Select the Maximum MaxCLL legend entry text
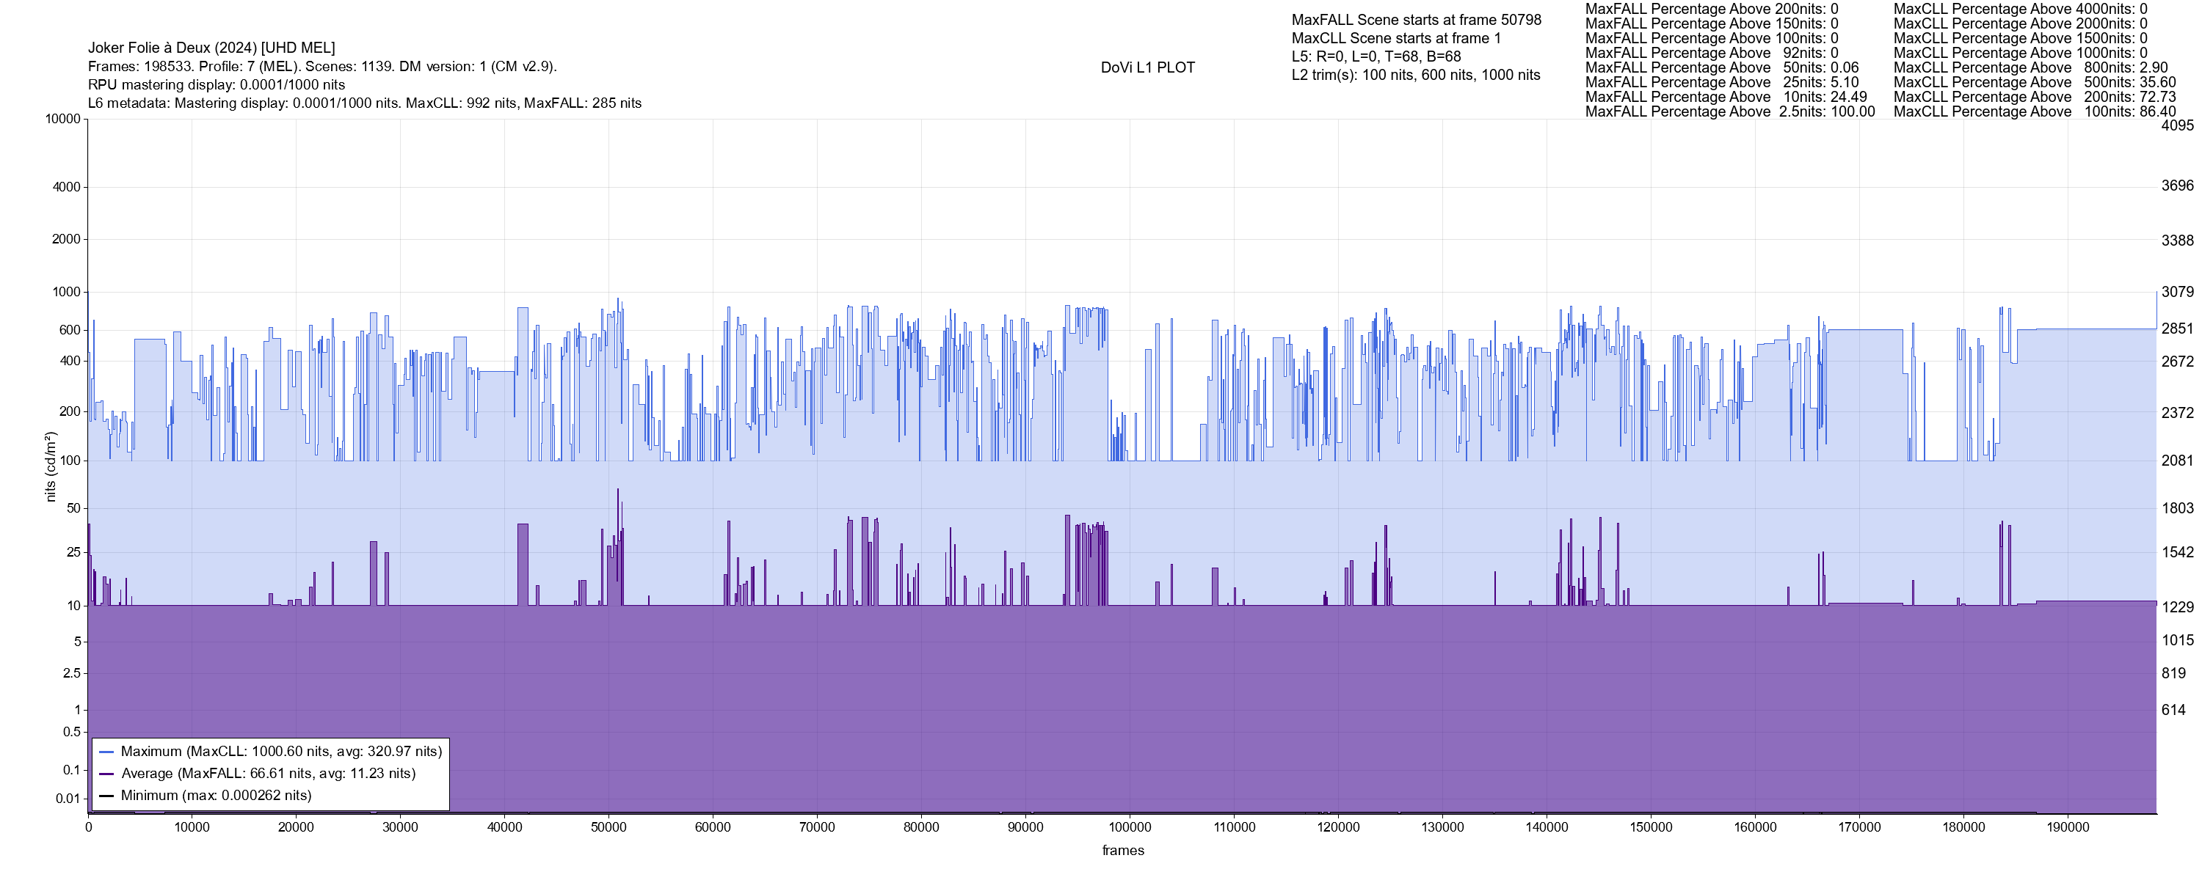This screenshot has height=880, width=2202. click(281, 752)
